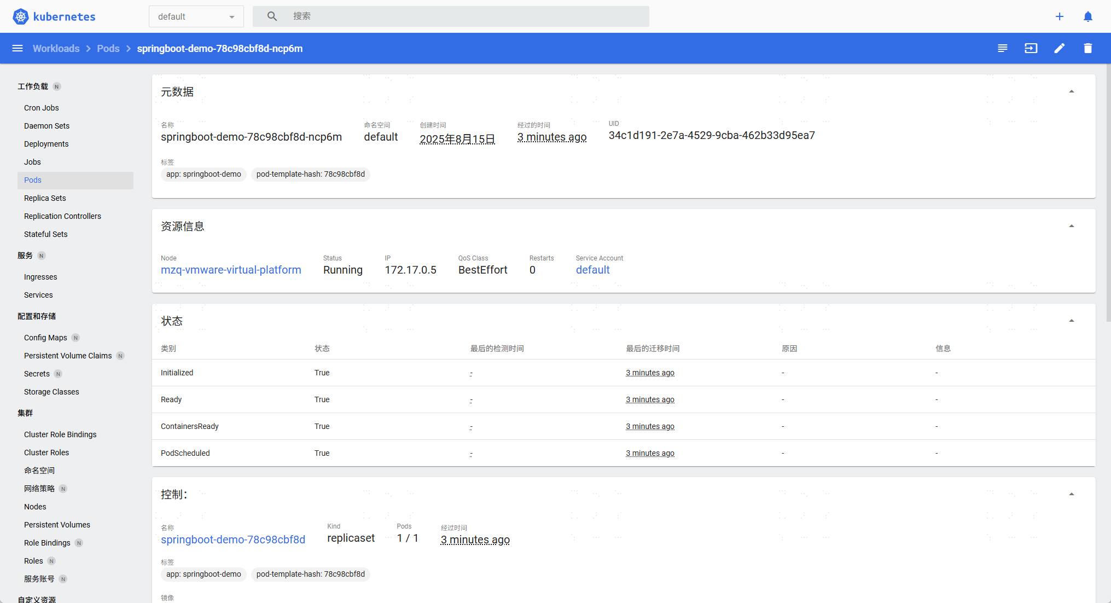Viewport: 1111px width, 603px height.
Task: Click the plus create resource icon
Action: coord(1059,16)
